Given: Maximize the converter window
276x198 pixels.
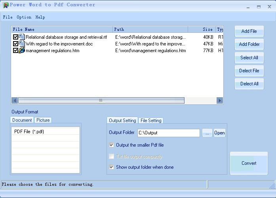Looking at the screenshot, I should 259,7.
